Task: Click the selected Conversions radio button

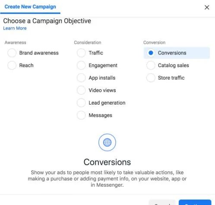Action: tap(151, 53)
